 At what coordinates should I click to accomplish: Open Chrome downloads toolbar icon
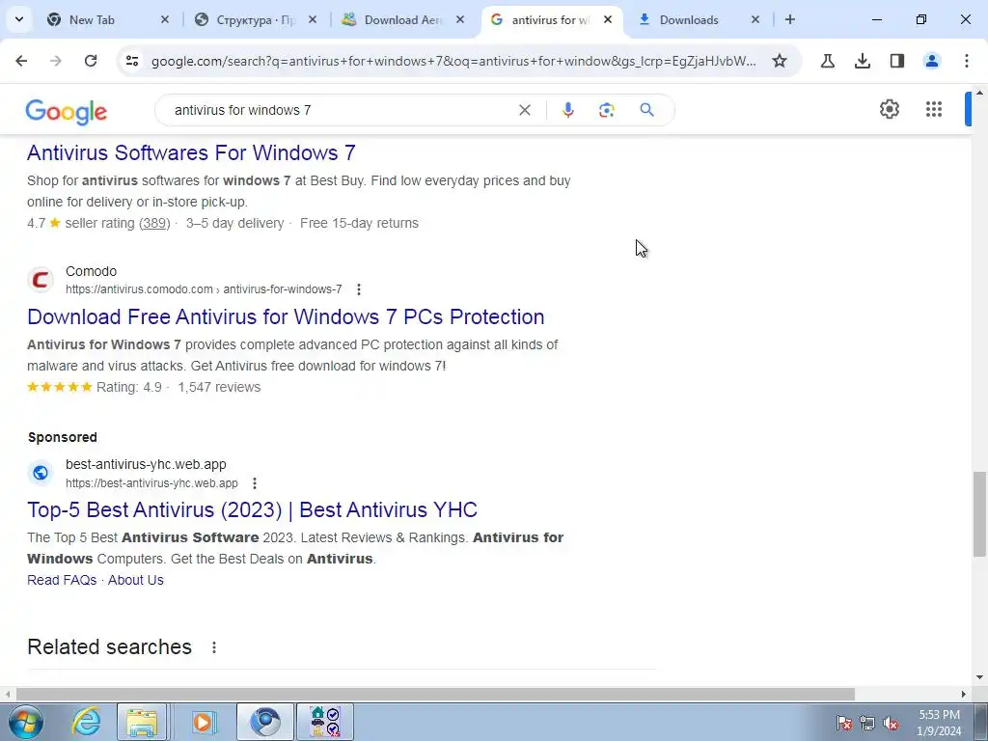point(863,61)
